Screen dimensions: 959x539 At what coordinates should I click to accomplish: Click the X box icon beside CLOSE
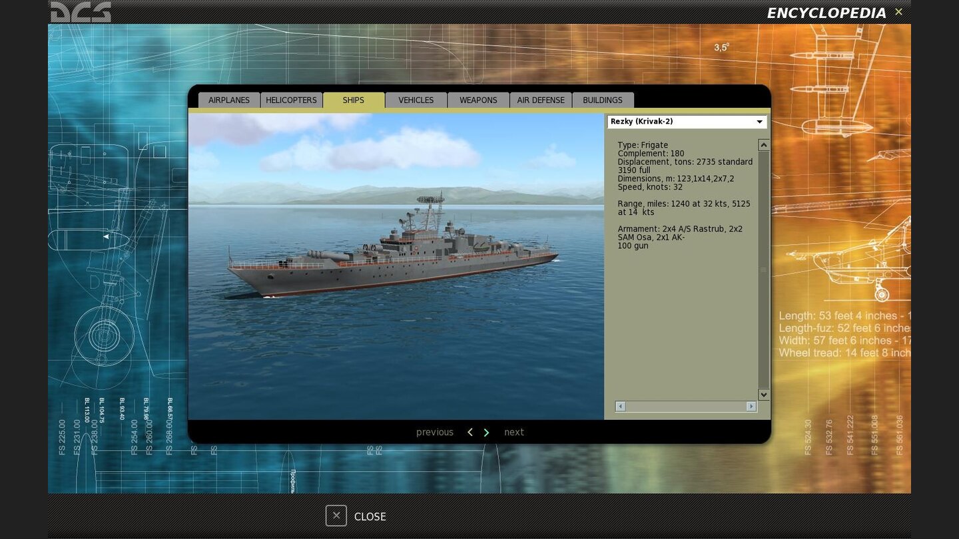point(336,516)
